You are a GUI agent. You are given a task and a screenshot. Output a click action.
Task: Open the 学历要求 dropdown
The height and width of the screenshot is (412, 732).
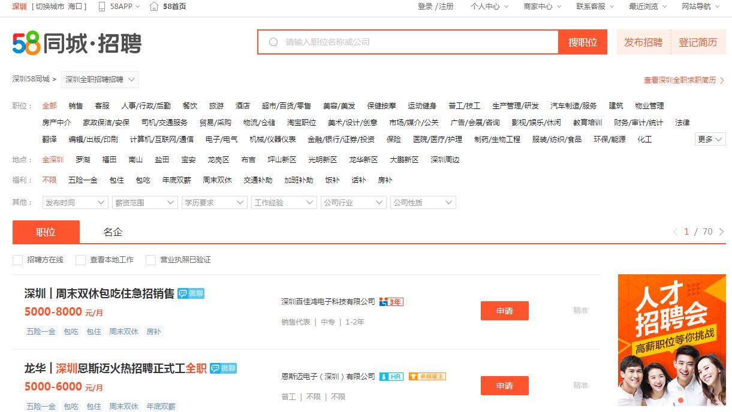point(214,202)
